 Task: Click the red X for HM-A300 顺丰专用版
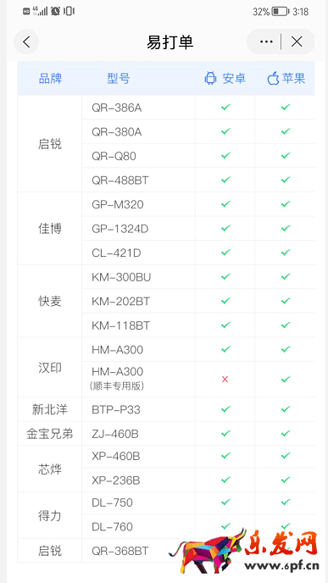coord(225,380)
